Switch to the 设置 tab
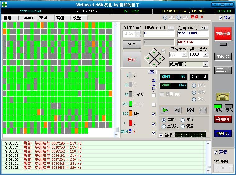 click(79, 18)
